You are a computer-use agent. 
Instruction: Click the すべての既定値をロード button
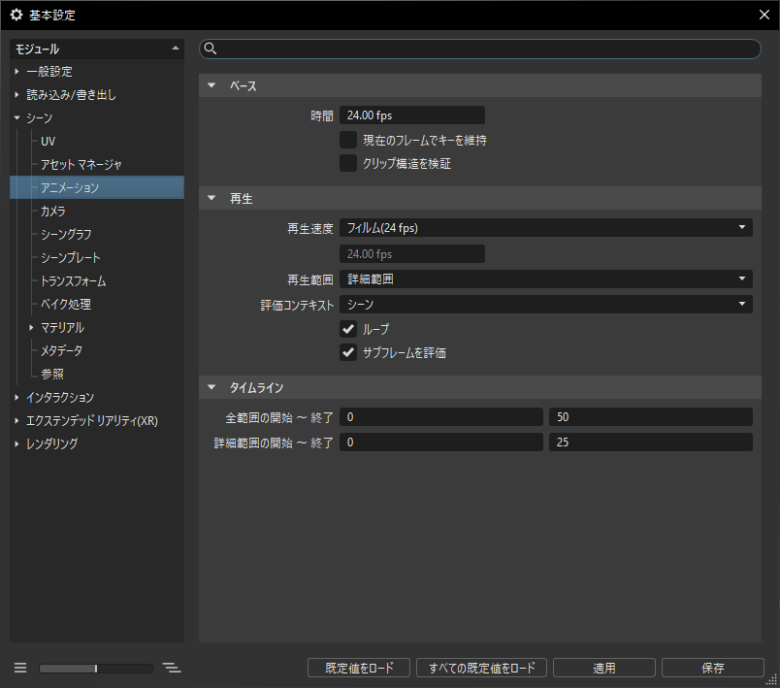481,668
